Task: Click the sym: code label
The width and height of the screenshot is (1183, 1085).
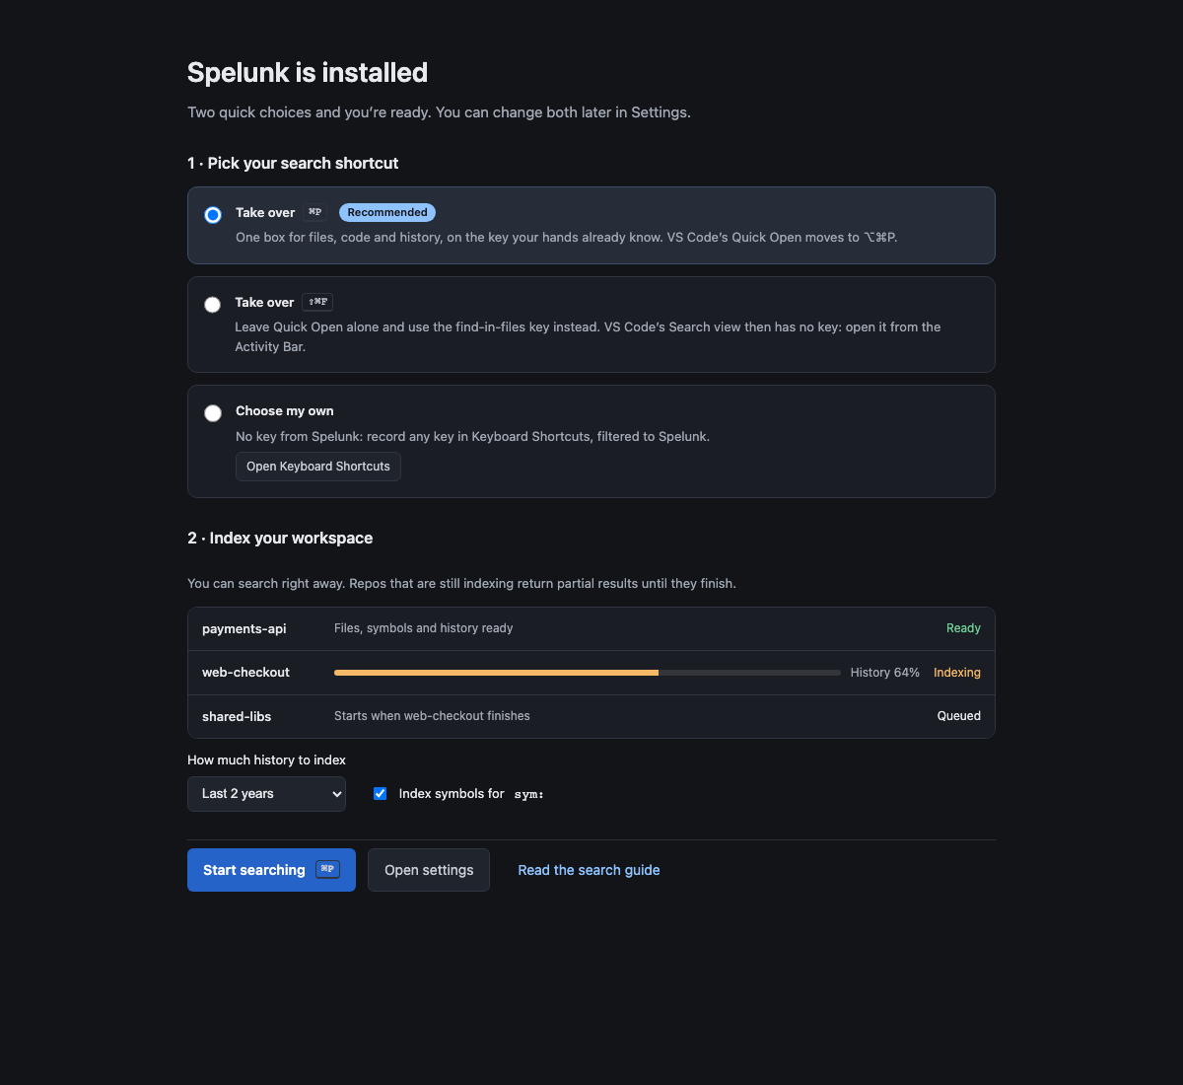Action: click(x=529, y=794)
